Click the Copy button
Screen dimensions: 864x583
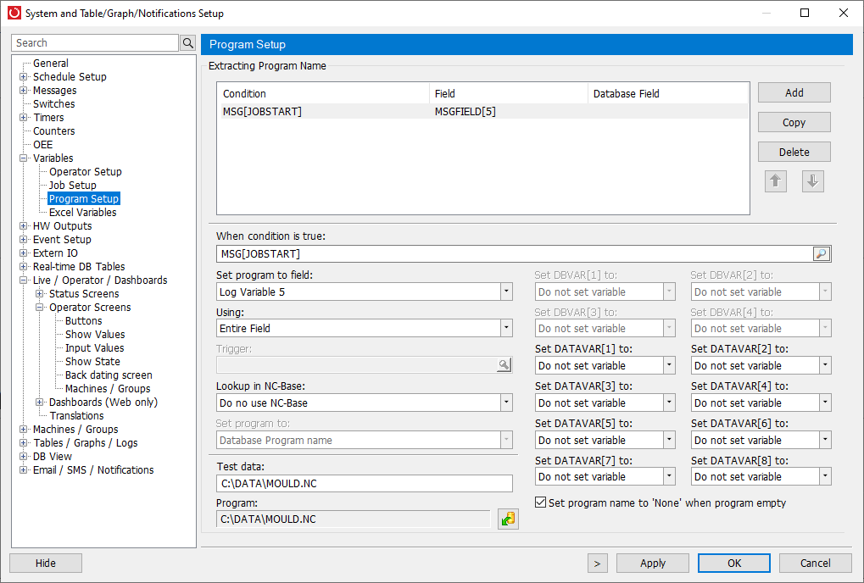click(x=794, y=122)
